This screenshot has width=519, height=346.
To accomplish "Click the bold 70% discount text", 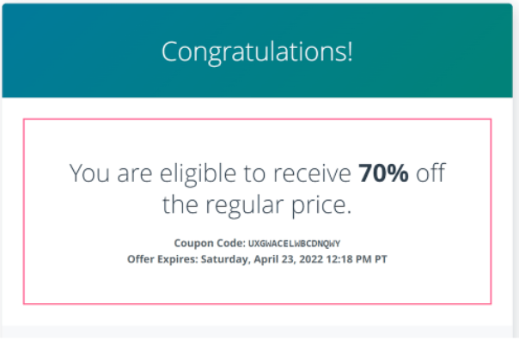I will (383, 173).
